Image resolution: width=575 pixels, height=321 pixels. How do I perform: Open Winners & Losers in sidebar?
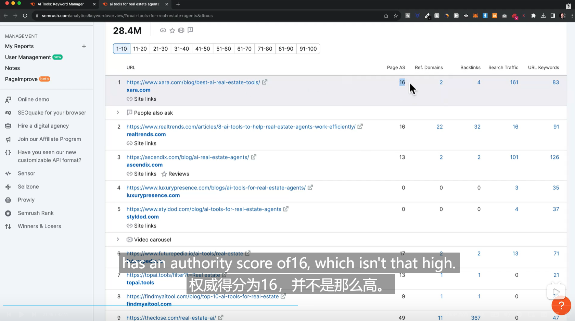pos(40,226)
